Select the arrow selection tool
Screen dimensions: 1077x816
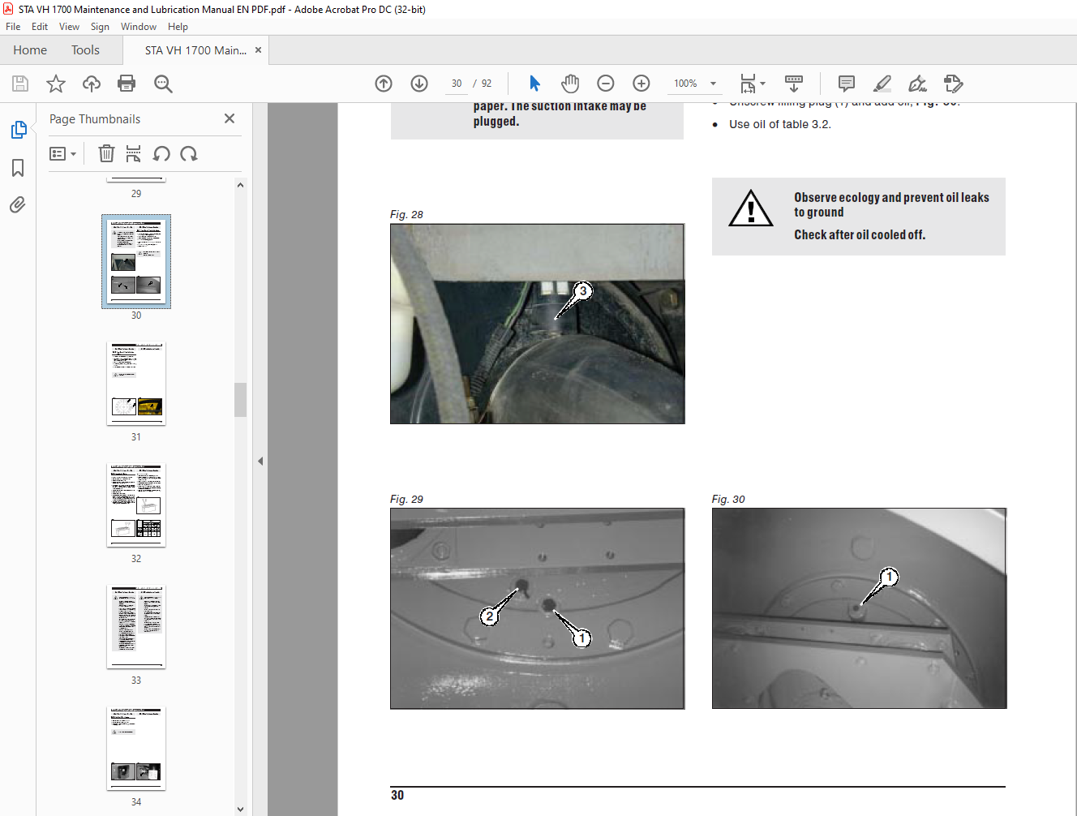coord(534,84)
